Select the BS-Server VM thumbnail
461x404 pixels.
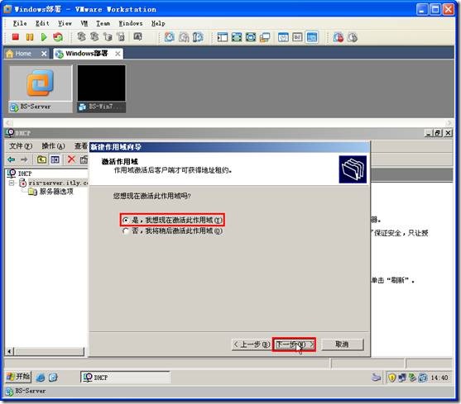pyautogui.click(x=41, y=89)
